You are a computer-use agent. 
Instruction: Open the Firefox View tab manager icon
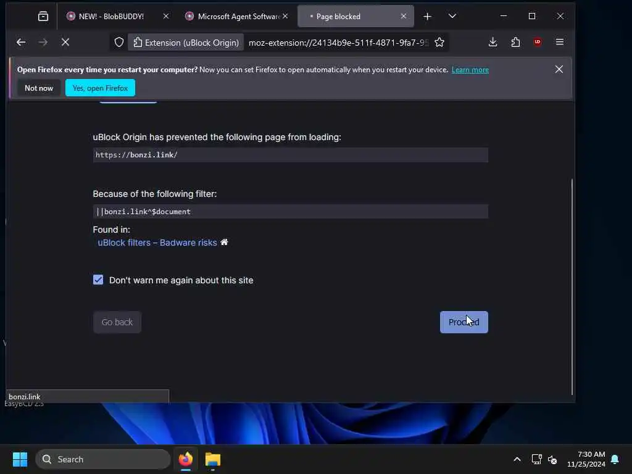[x=43, y=16]
